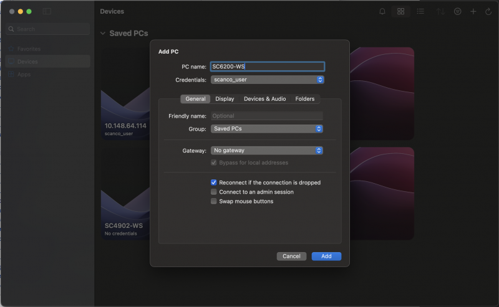499x307 pixels.
Task: Click the Saved PCs section heading
Action: [x=128, y=33]
